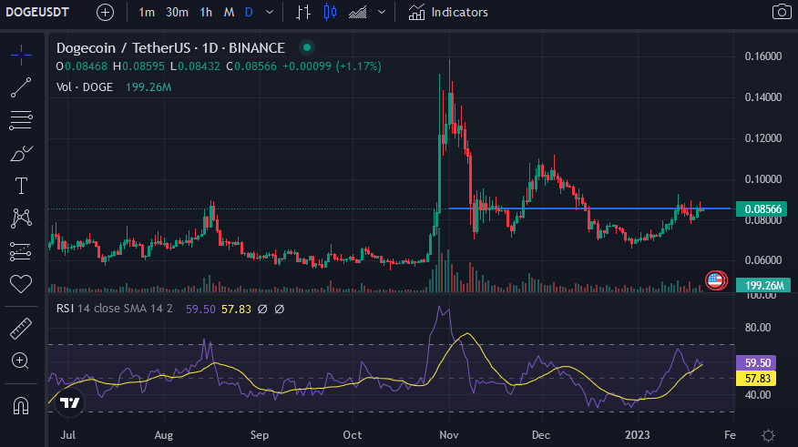798x447 pixels.
Task: Toggle the candles chart style button
Action: 329,13
